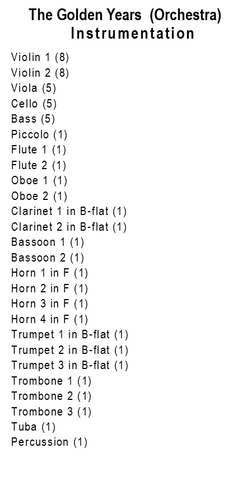This screenshot has width=252, height=504.
Task: Click the Violin 1 (8) line
Action: pos(40,57)
